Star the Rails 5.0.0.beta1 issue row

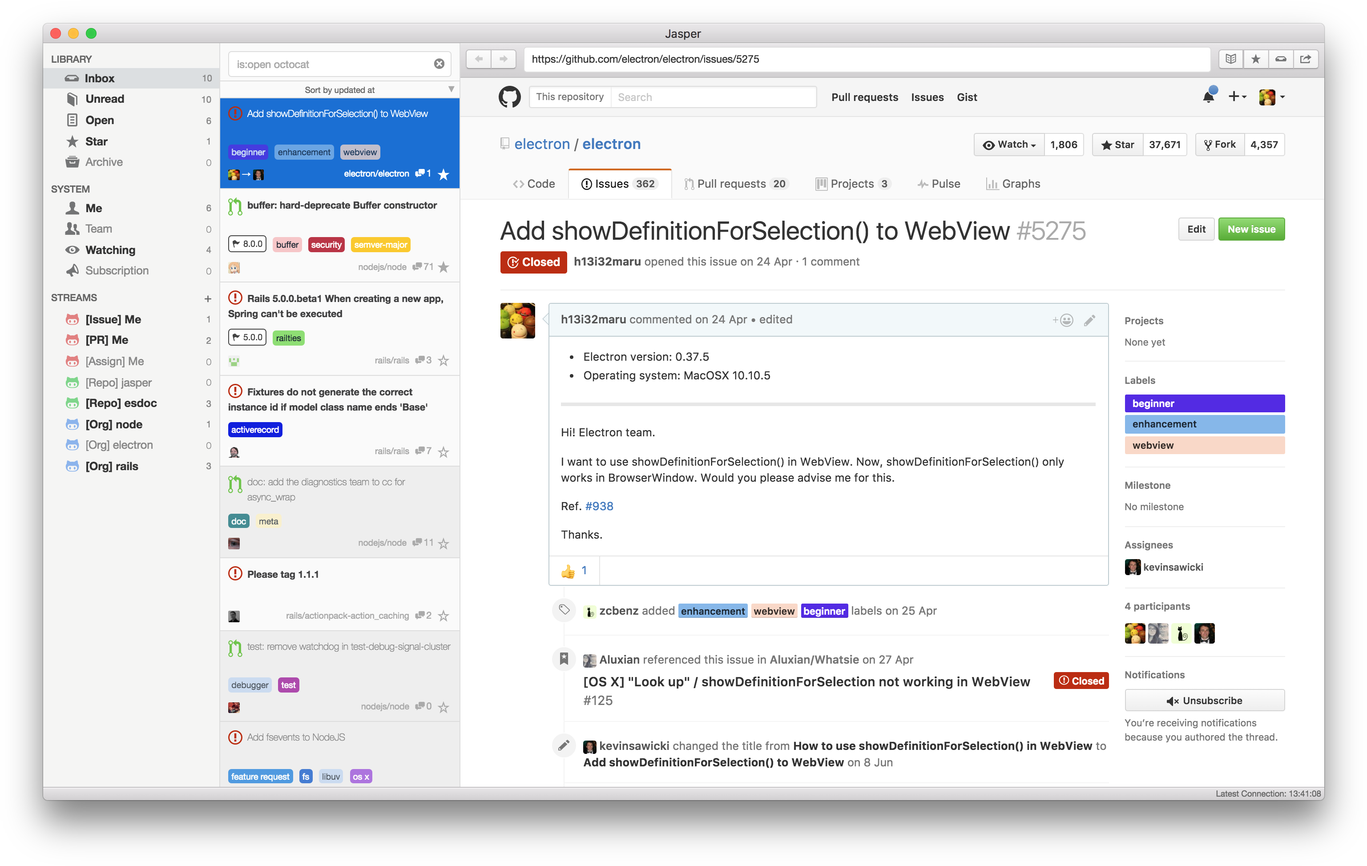pyautogui.click(x=444, y=360)
